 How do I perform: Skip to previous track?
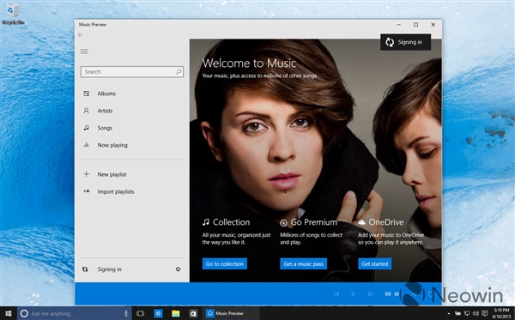point(336,293)
